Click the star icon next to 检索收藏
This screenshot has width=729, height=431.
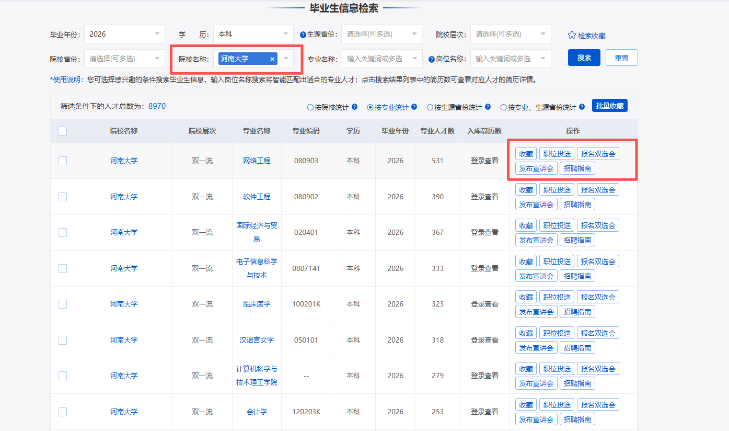coord(572,36)
